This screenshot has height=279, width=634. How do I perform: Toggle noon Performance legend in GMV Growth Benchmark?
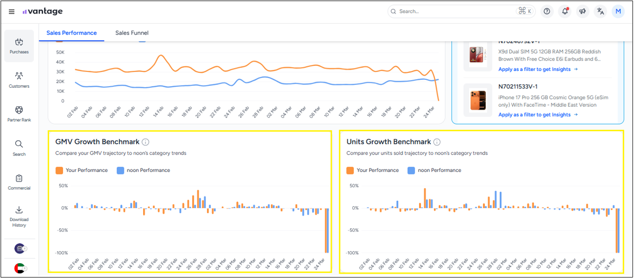(143, 170)
